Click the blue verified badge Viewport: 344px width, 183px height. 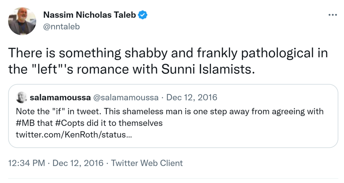tap(143, 15)
